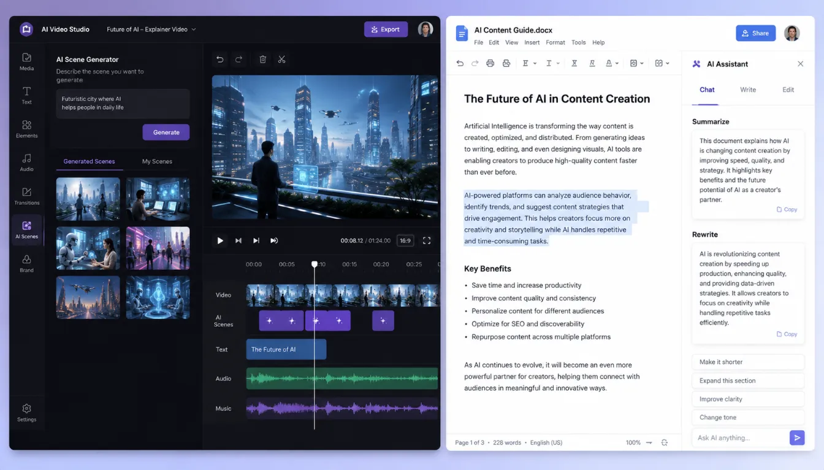Choose the Change tone suggestion

[748, 417]
